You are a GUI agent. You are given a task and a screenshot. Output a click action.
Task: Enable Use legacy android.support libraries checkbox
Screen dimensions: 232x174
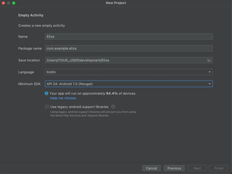[47, 107]
